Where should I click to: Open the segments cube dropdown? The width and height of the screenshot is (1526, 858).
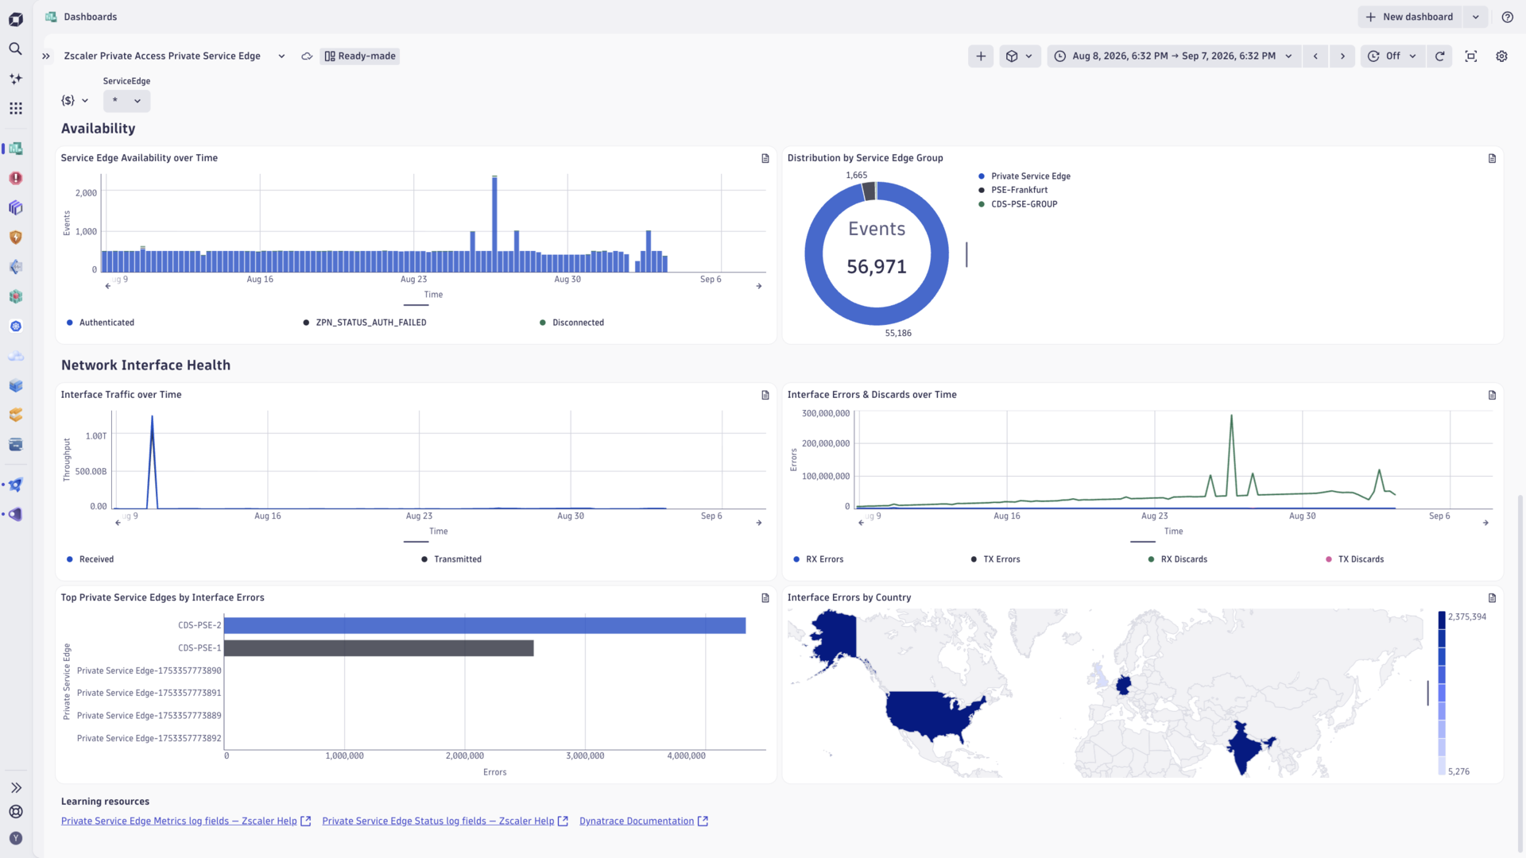(x=1019, y=56)
